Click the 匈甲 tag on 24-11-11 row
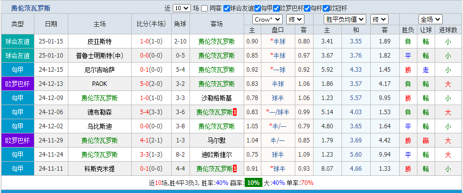 coord(18,169)
